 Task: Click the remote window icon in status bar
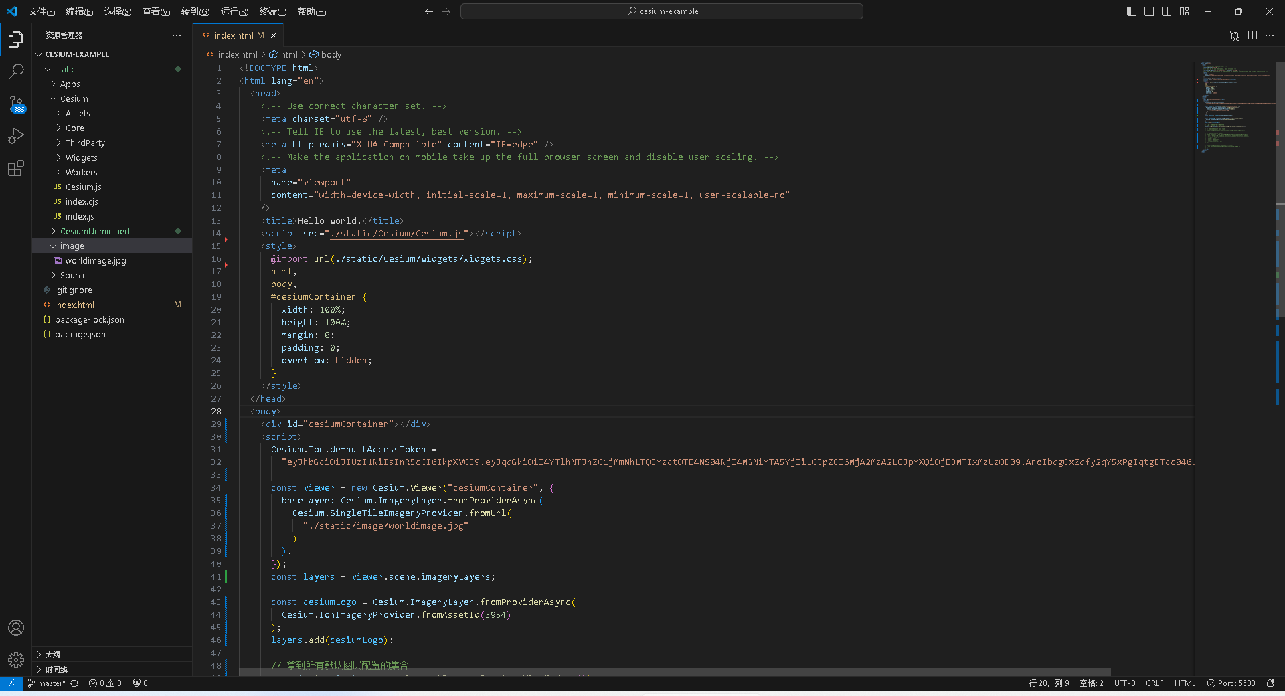pyautogui.click(x=11, y=683)
